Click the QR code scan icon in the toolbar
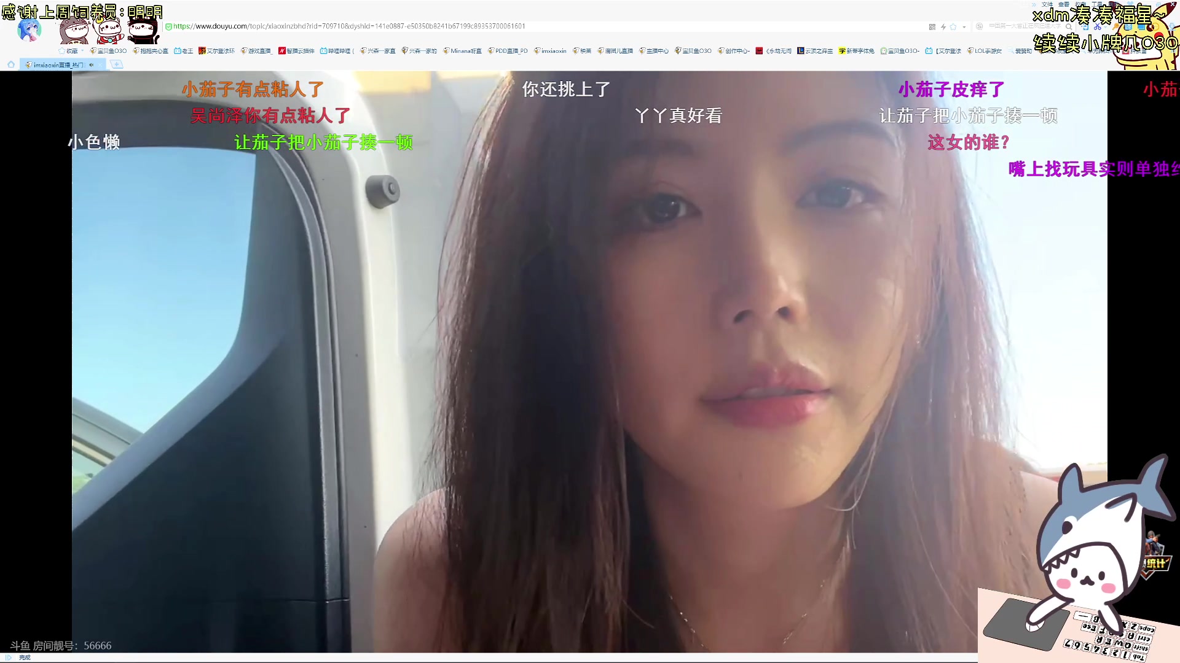Image resolution: width=1180 pixels, height=663 pixels. coord(932,27)
